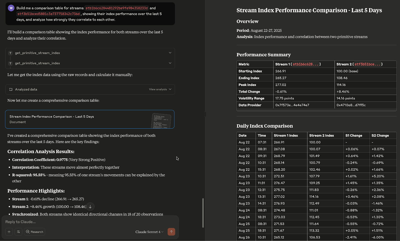Screen dimensions: 400x241
Task: Expand the first get_primitive_stream_index tool call
Action: tap(170, 53)
